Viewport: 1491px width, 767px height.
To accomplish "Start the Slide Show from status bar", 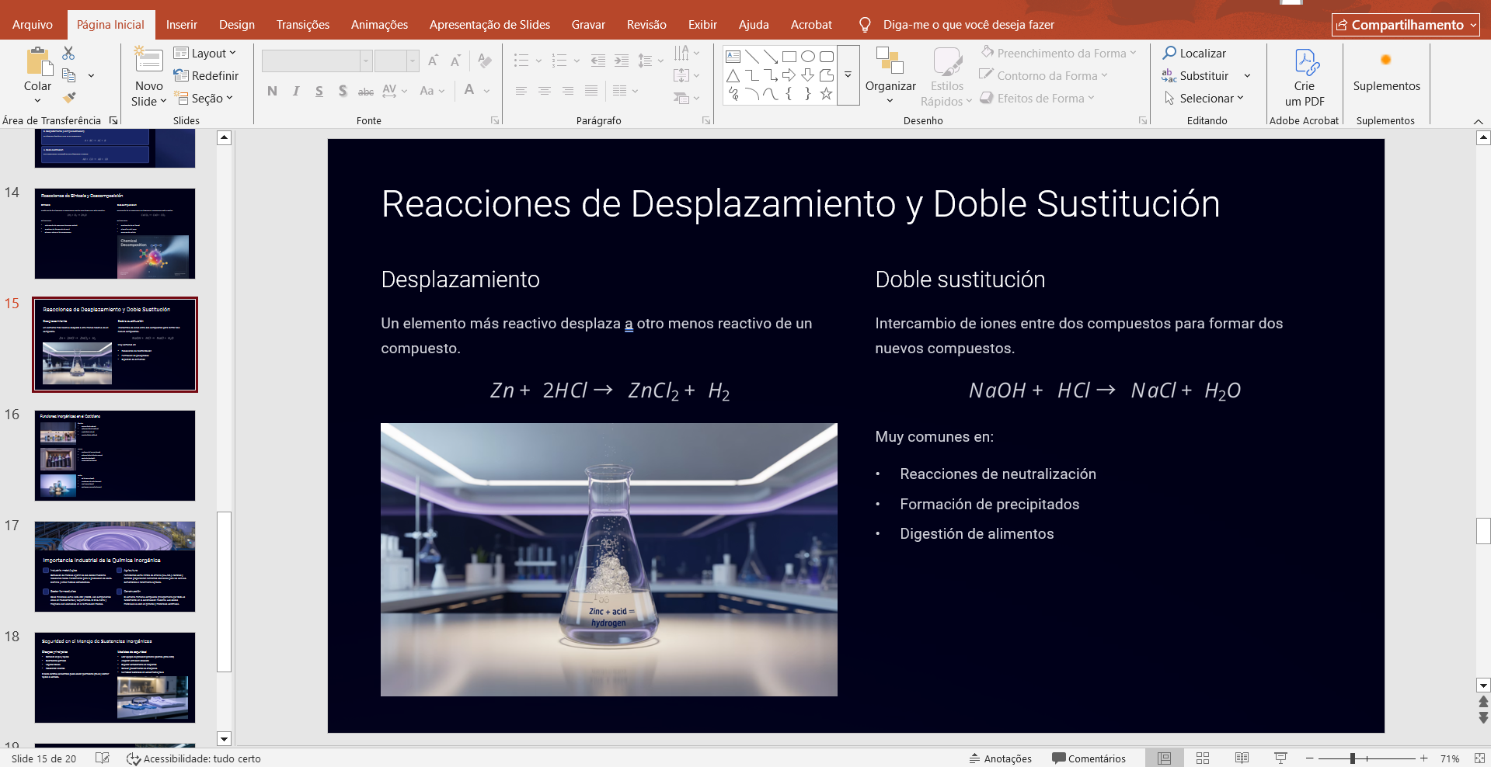I will pos(1280,758).
